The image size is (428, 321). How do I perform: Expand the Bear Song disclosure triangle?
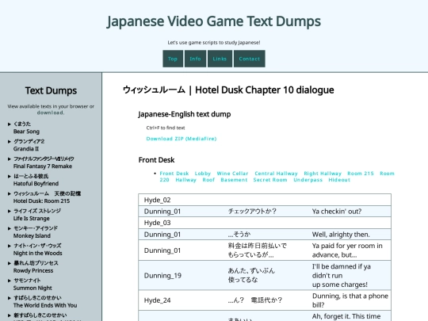point(10,124)
